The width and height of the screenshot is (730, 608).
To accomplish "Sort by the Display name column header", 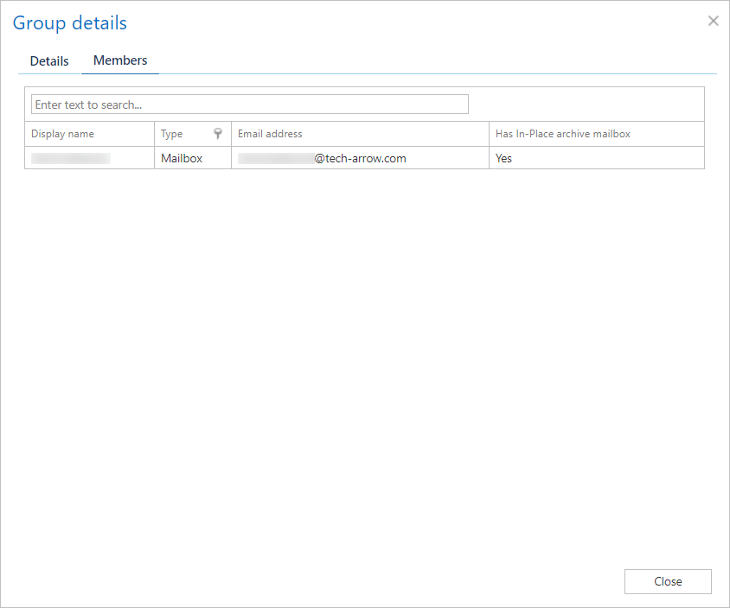I will pyautogui.click(x=63, y=134).
